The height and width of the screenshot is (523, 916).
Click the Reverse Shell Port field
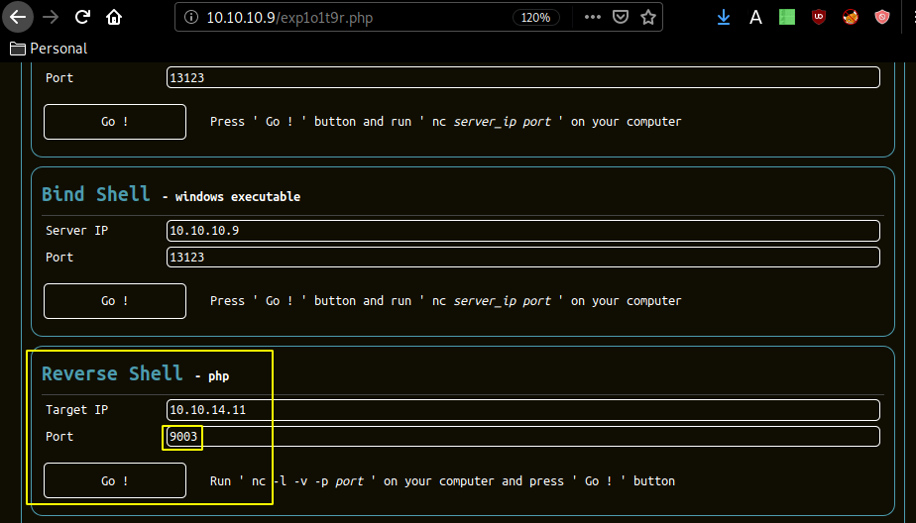pos(522,437)
